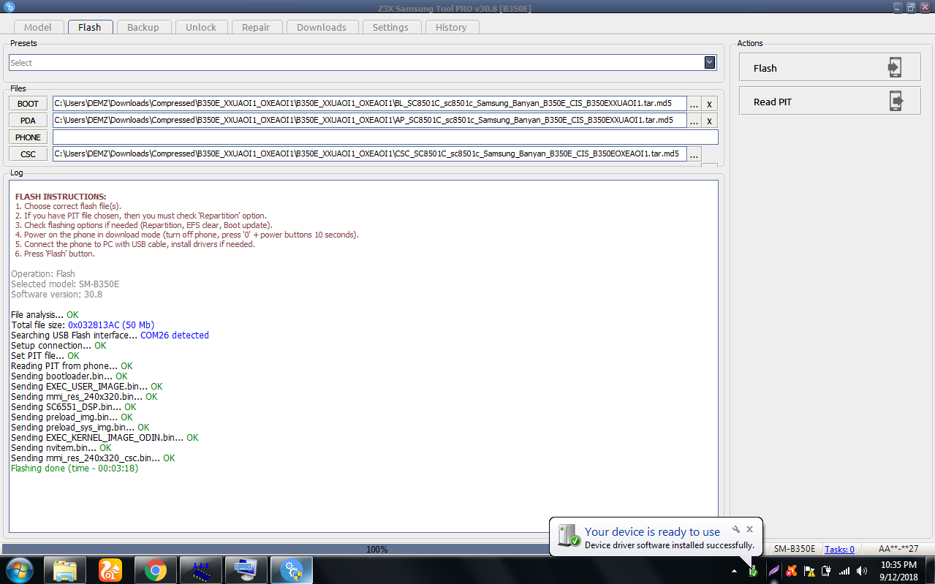This screenshot has height=584, width=935.
Task: Click the wrench icon in the notification balloon
Action: (x=736, y=529)
